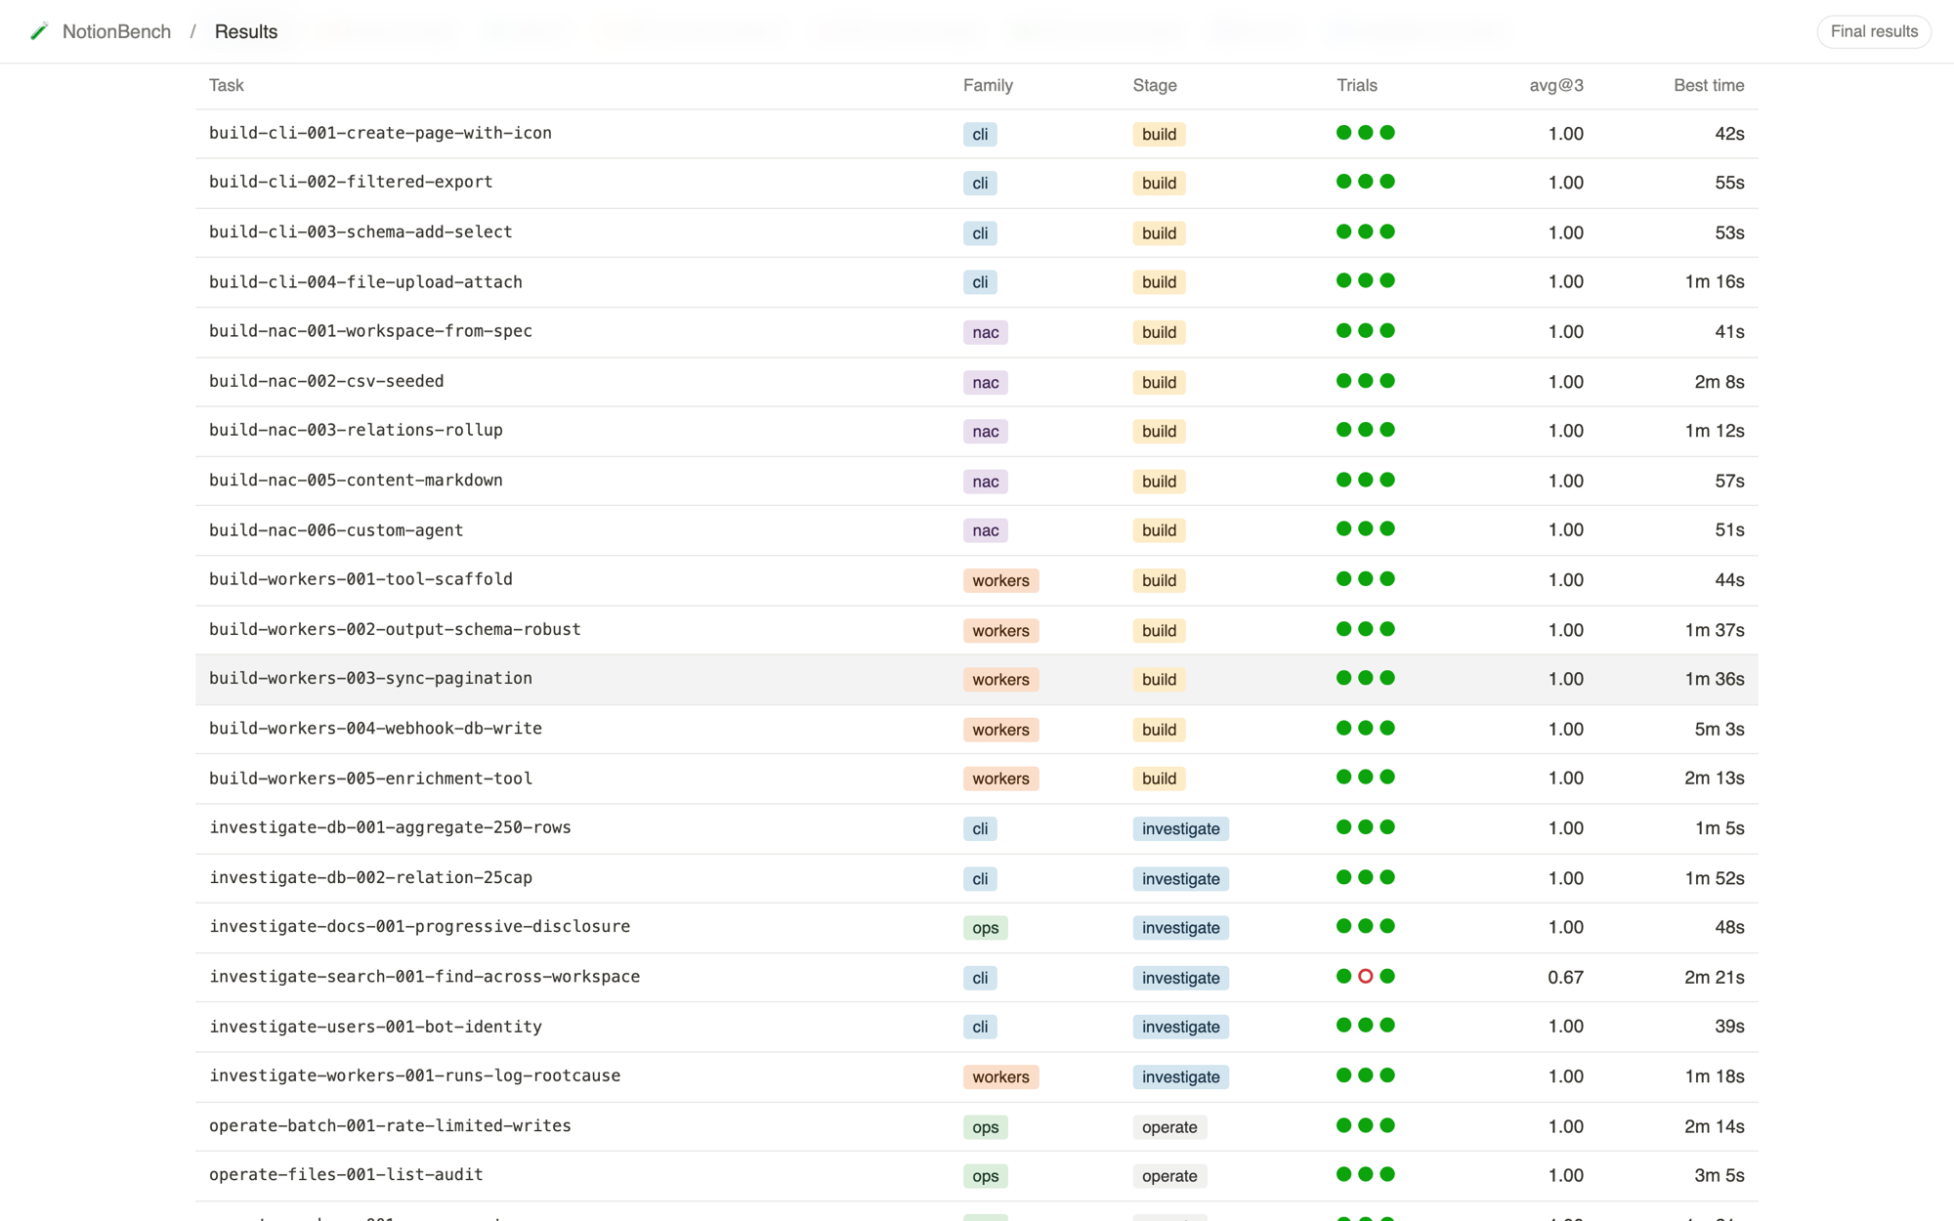Click second trial dot of operate-files-001-list-audit
1954x1221 pixels.
[x=1366, y=1174]
